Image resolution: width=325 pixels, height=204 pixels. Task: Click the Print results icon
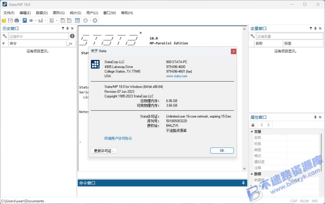tap(17, 20)
